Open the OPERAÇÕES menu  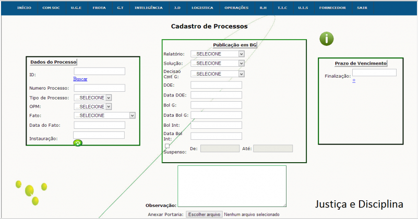(236, 8)
